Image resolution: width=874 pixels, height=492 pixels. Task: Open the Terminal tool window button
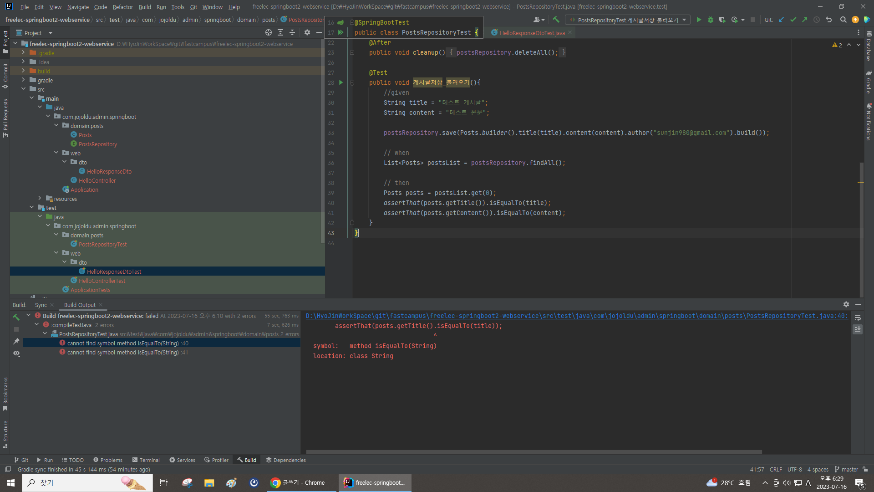pyautogui.click(x=146, y=460)
